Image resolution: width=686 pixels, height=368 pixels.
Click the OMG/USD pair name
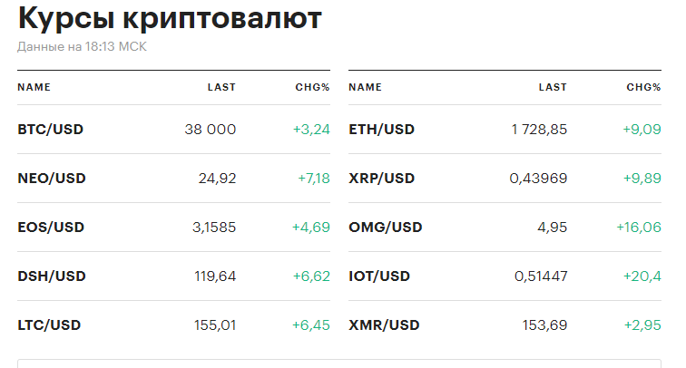(385, 228)
